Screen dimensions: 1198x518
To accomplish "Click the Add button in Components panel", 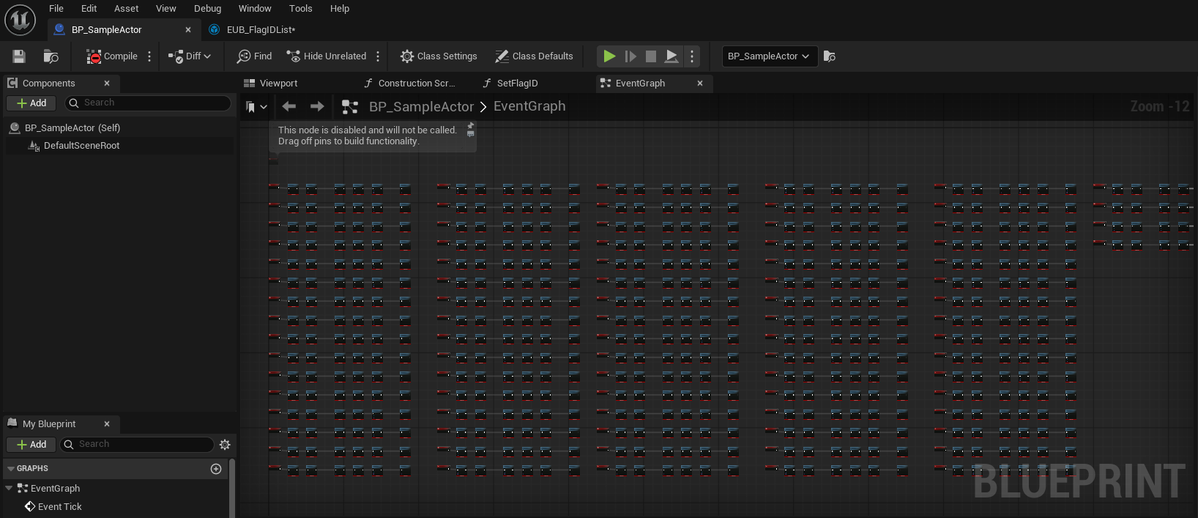I will point(31,103).
